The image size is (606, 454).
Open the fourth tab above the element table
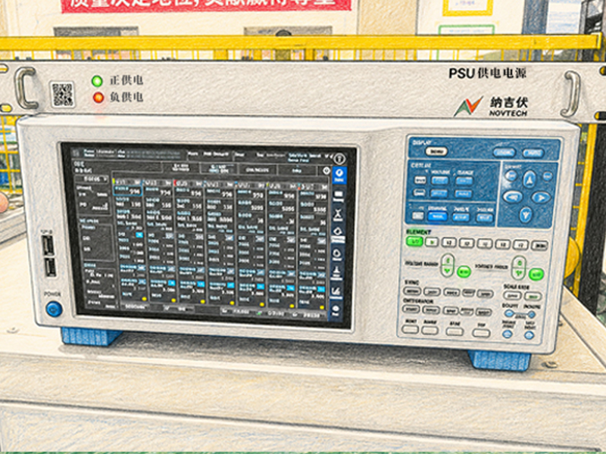(x=297, y=169)
